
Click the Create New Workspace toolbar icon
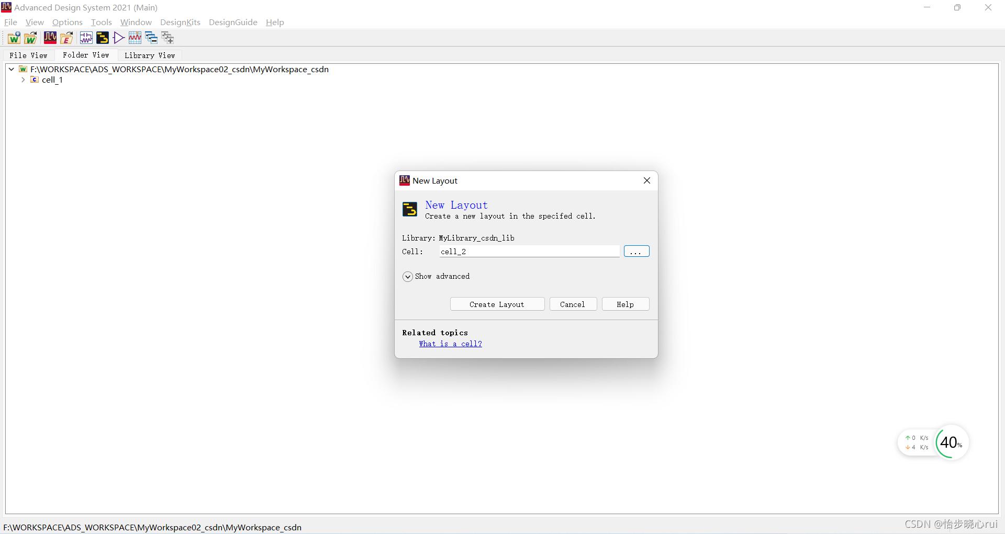(x=14, y=38)
